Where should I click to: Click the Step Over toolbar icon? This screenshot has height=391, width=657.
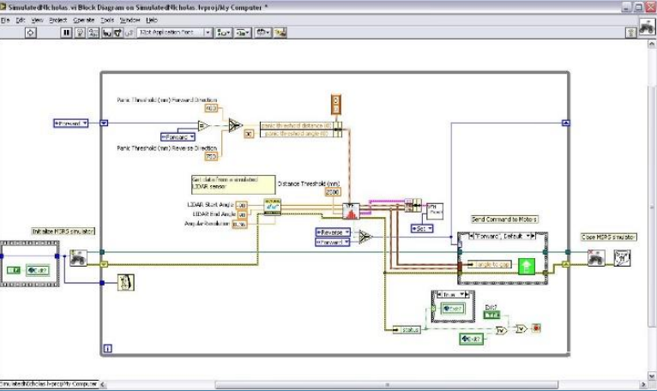click(118, 33)
